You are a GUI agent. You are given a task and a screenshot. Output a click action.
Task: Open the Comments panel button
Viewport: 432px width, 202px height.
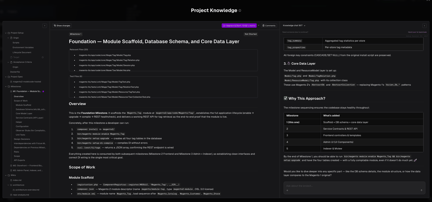269,26
